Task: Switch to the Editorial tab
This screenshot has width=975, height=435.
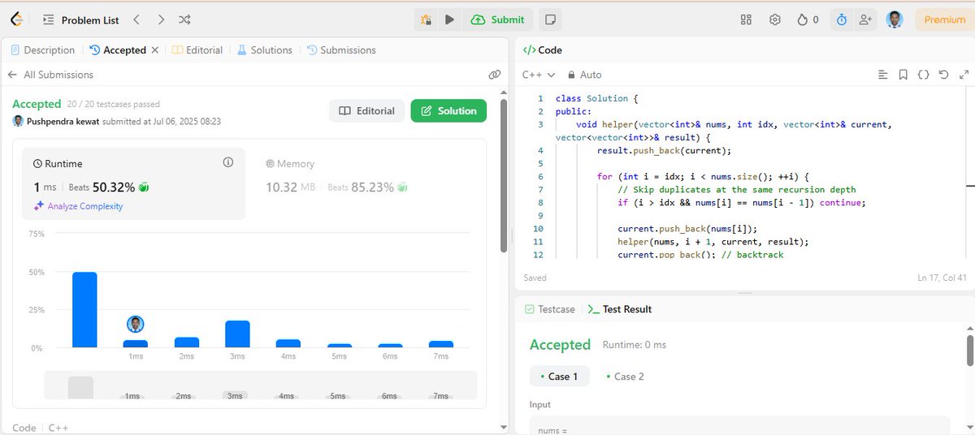Action: click(x=197, y=50)
